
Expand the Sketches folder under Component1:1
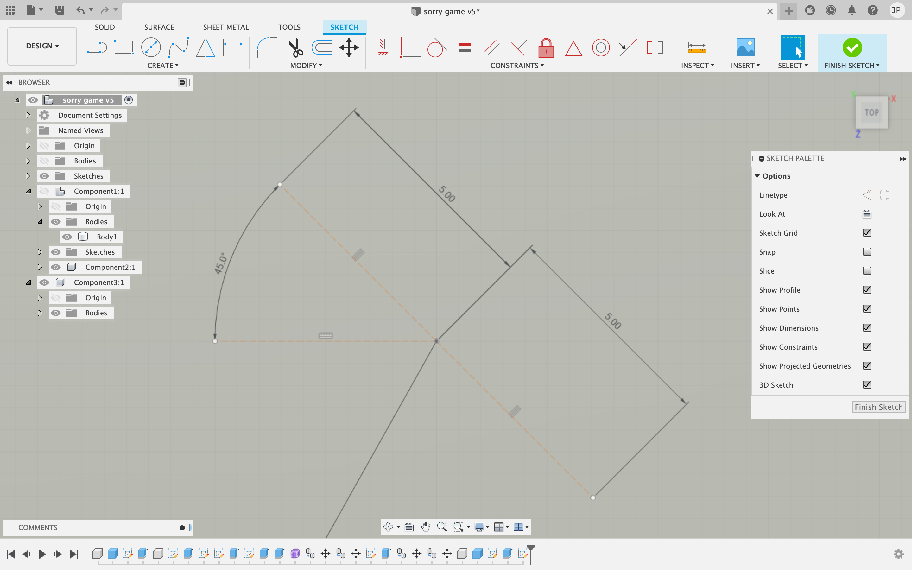[x=39, y=251]
